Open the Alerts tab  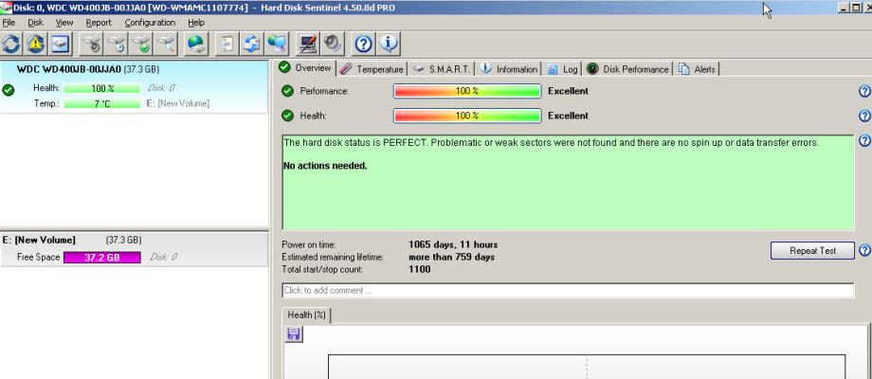697,69
